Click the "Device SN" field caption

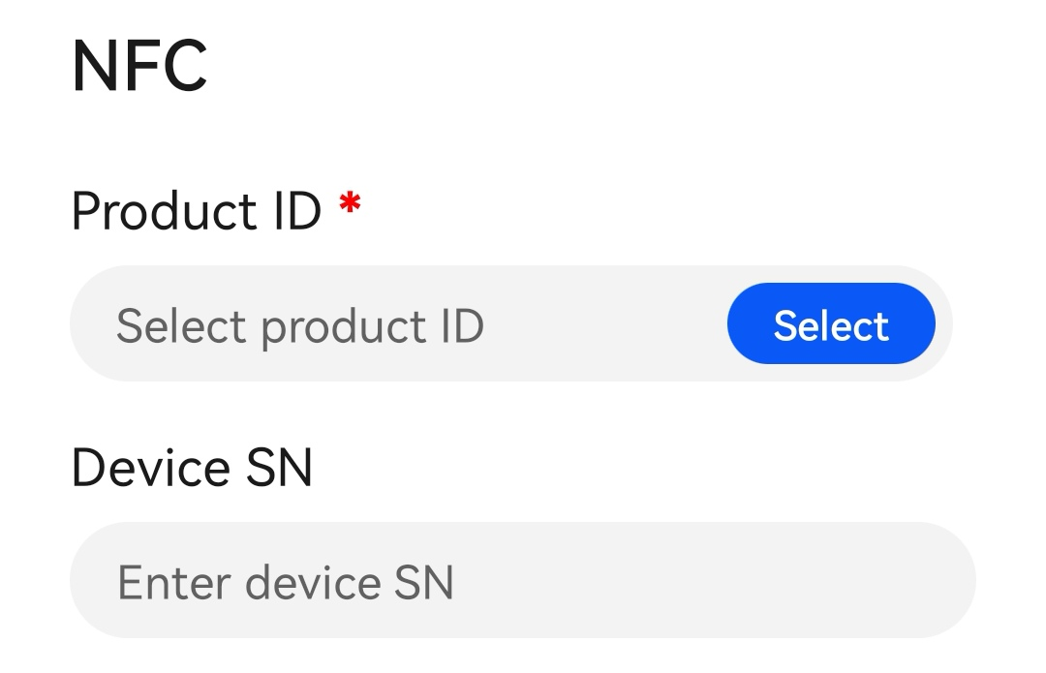(x=192, y=469)
